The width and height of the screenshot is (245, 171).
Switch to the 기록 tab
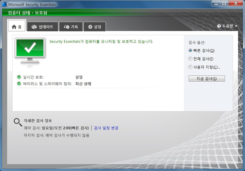[71, 27]
